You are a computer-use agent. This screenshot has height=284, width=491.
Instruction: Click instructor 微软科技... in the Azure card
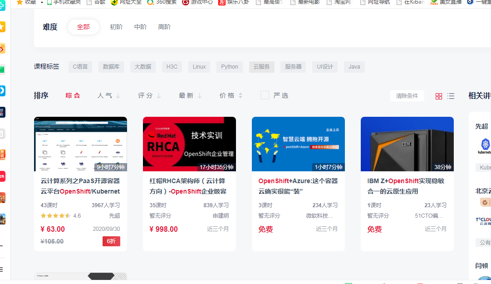click(319, 216)
